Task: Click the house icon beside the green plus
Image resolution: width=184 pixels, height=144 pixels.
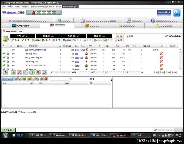Action: click(x=5, y=72)
